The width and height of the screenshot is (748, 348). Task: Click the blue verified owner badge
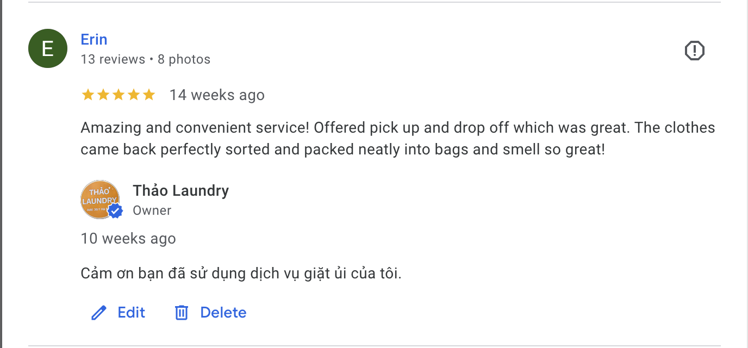(115, 211)
